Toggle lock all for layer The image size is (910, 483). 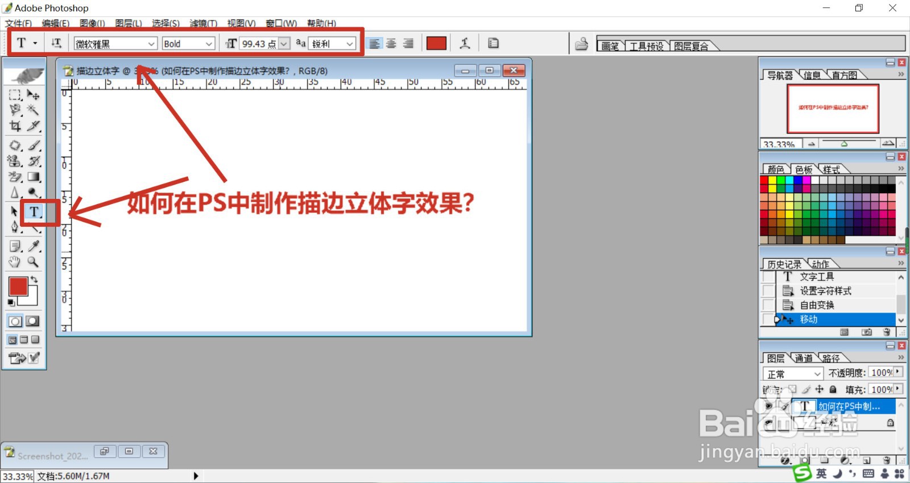[x=833, y=389]
